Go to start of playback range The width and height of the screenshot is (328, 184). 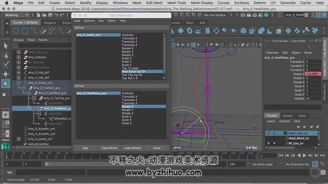(x=281, y=155)
